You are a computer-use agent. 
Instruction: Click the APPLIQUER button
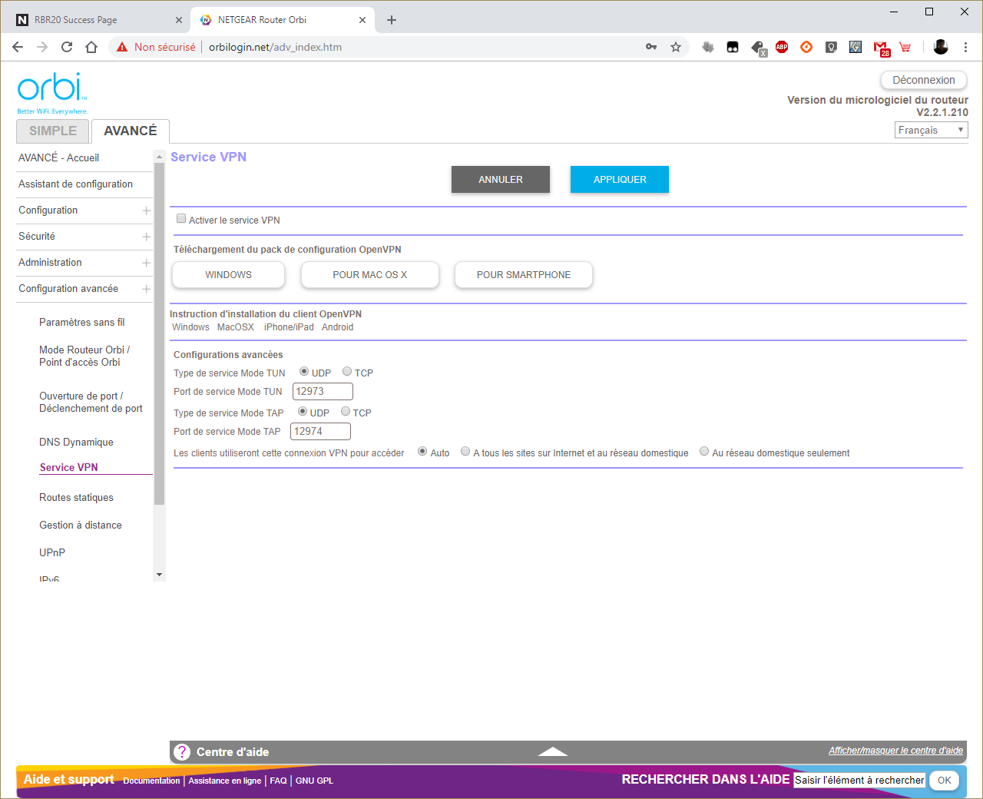point(620,179)
